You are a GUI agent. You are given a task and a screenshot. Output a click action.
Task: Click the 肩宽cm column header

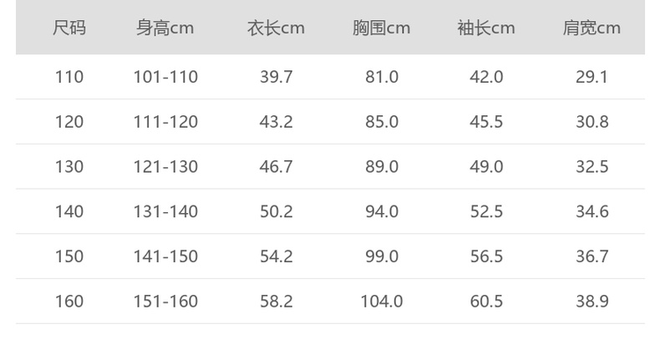591,28
